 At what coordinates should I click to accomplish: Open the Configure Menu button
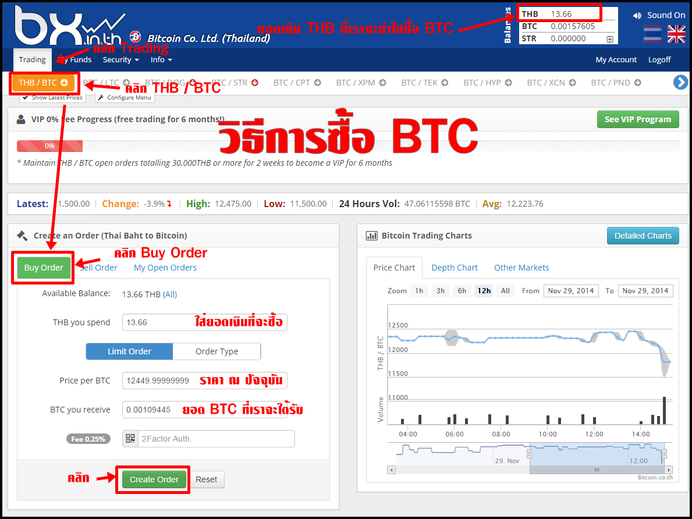click(x=125, y=98)
